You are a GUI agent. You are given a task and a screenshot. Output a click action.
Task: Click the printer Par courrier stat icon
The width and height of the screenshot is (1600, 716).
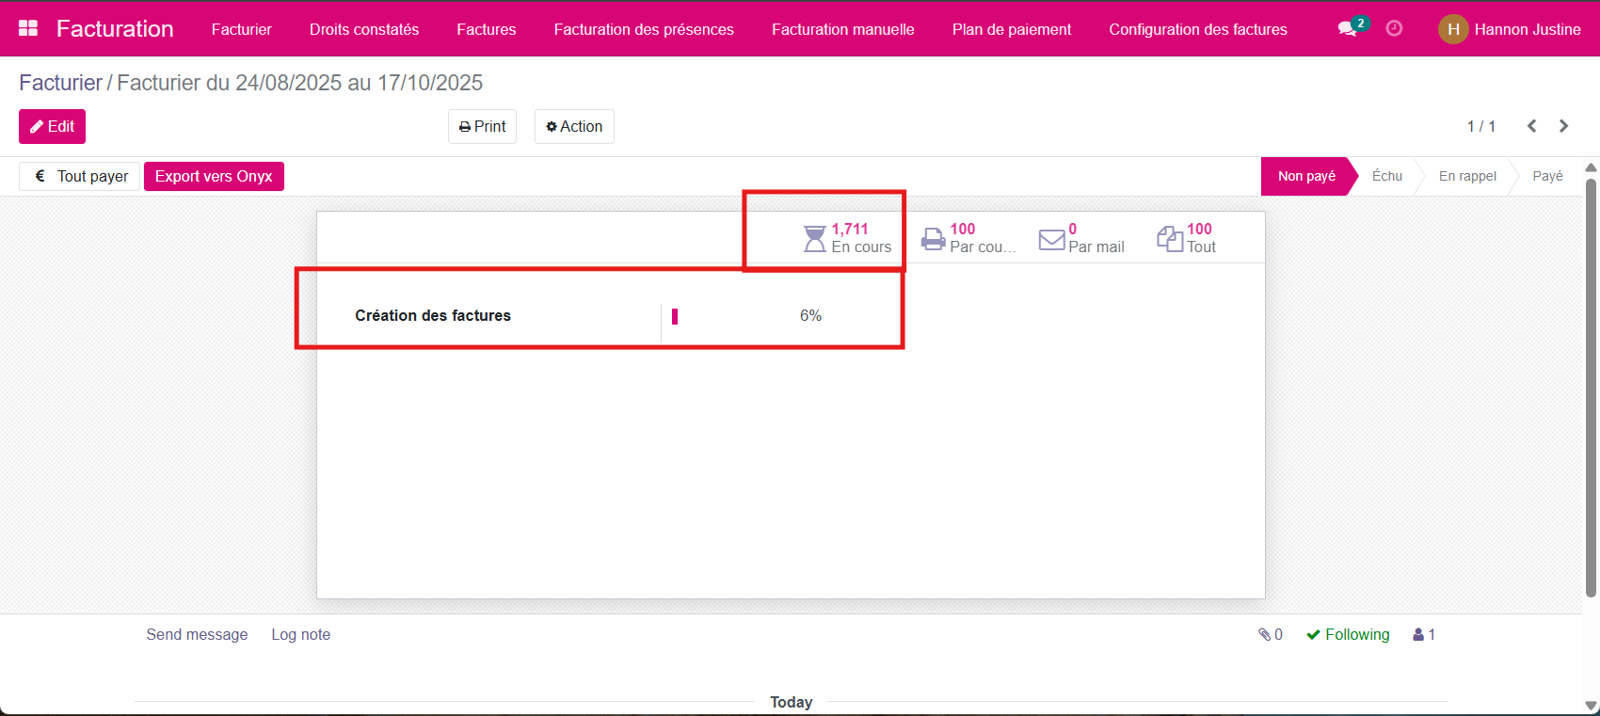[933, 239]
